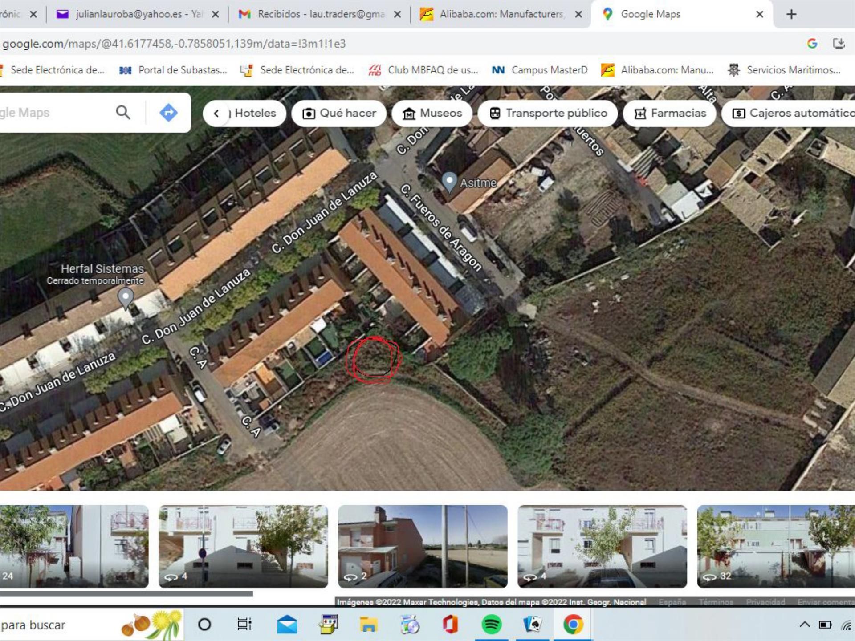Switch to the Yahoo mail julianlauroba tab

pos(138,14)
